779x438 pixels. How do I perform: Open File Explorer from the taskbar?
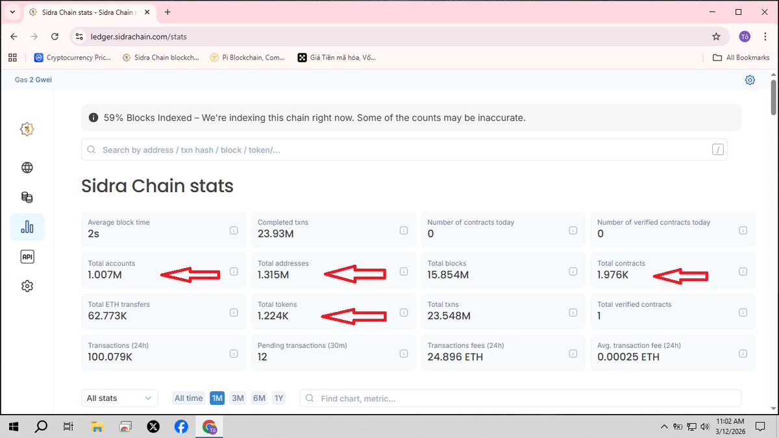(97, 426)
